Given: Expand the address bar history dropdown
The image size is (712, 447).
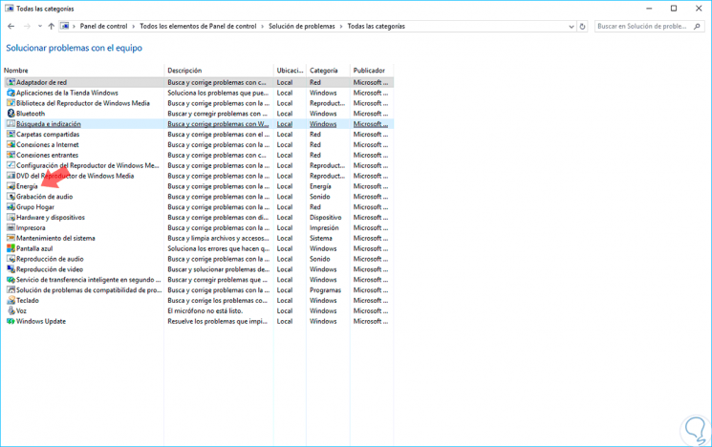Looking at the screenshot, I should pos(572,27).
